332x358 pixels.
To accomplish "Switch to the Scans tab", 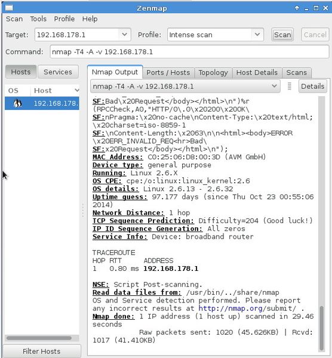I will [296, 73].
